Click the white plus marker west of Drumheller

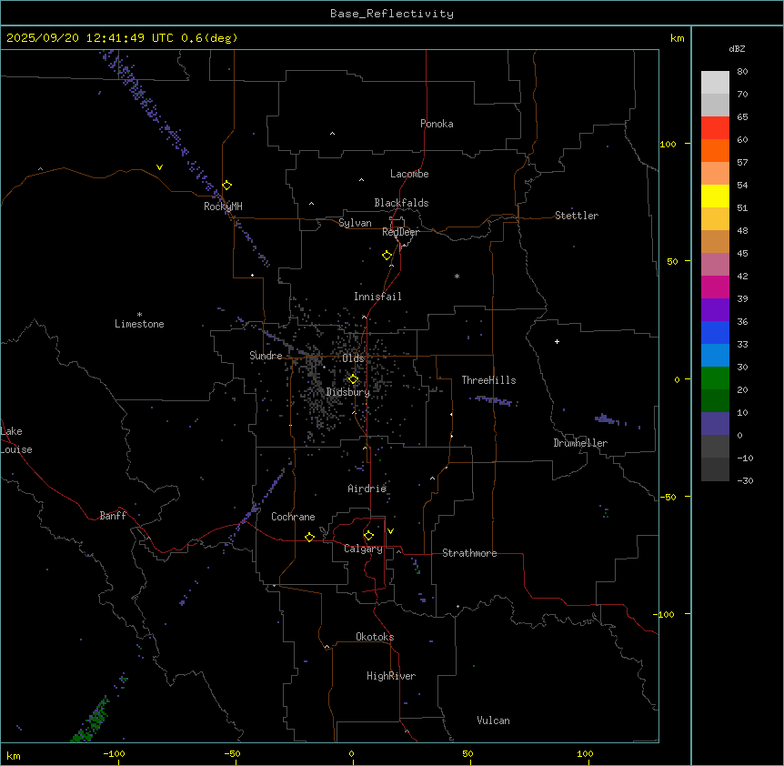pyautogui.click(x=557, y=341)
